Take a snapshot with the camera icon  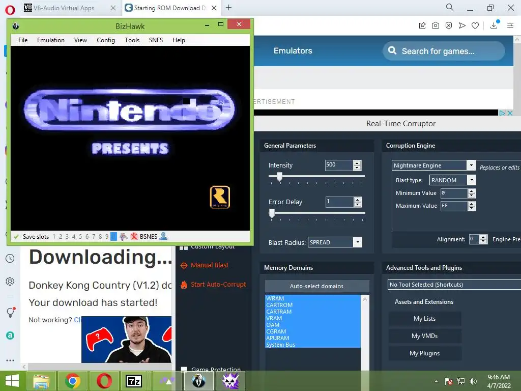point(436,25)
